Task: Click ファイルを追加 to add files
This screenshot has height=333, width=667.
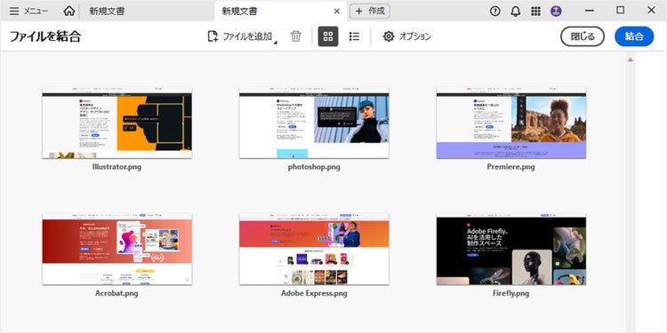Action: point(239,36)
